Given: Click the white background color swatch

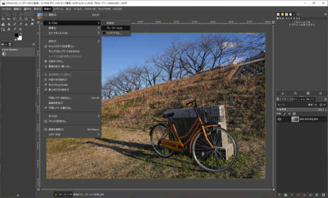Looking at the screenshot, I should (20, 38).
